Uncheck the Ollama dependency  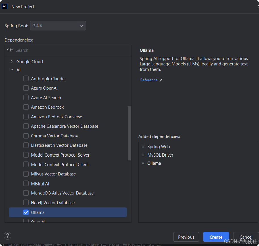(x=26, y=212)
